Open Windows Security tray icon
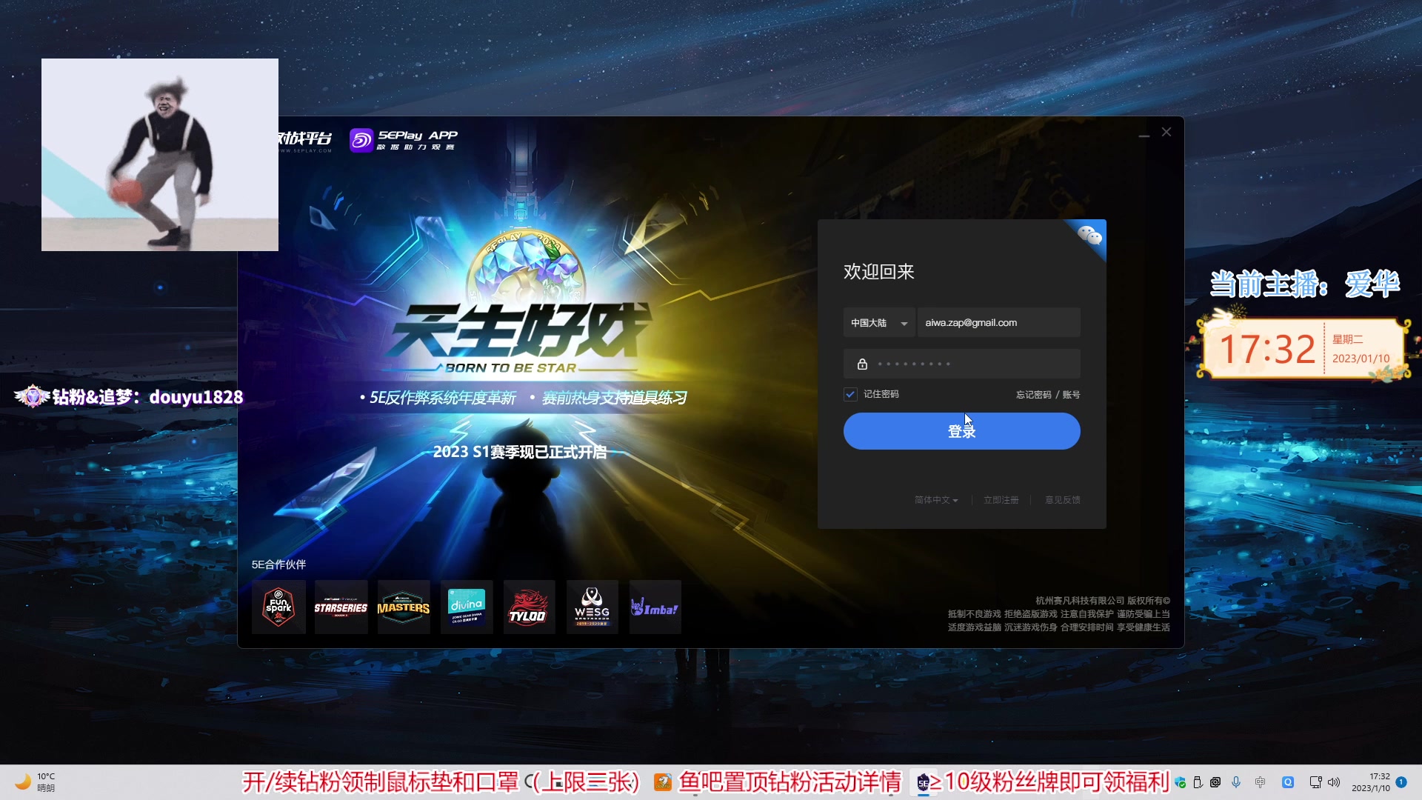The width and height of the screenshot is (1422, 800). (x=1181, y=782)
